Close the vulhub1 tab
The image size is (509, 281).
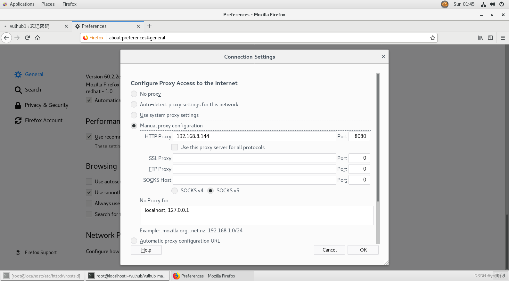click(x=66, y=26)
